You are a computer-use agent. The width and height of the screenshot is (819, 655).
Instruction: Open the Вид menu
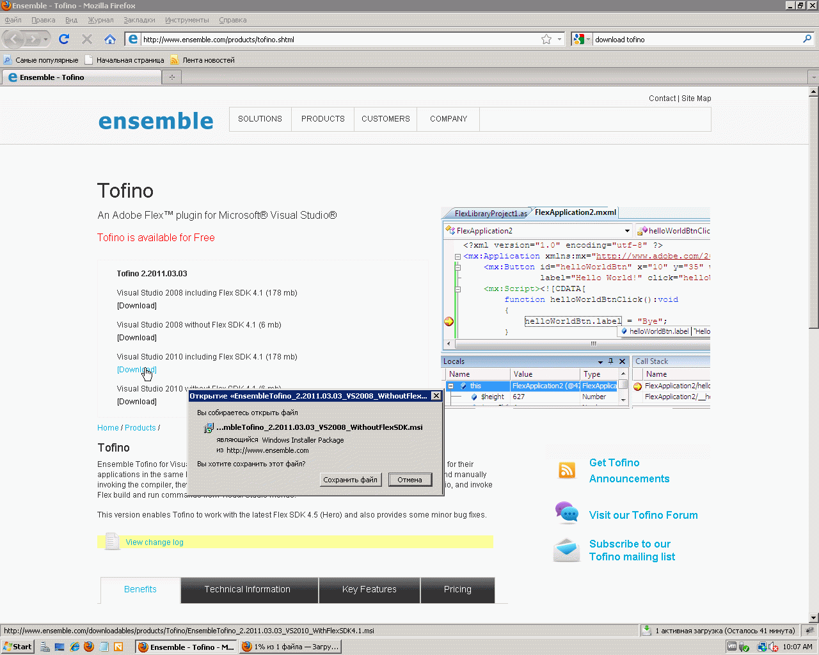pyautogui.click(x=72, y=20)
